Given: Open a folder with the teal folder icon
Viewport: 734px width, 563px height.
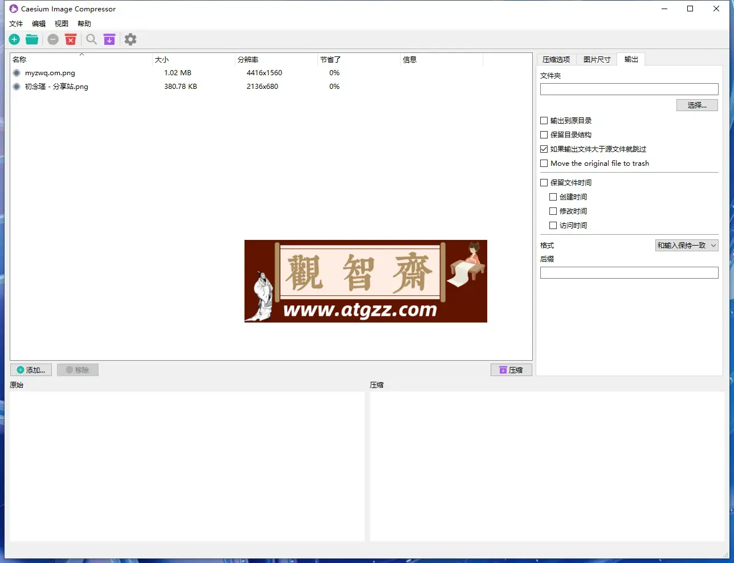Looking at the screenshot, I should 32,39.
